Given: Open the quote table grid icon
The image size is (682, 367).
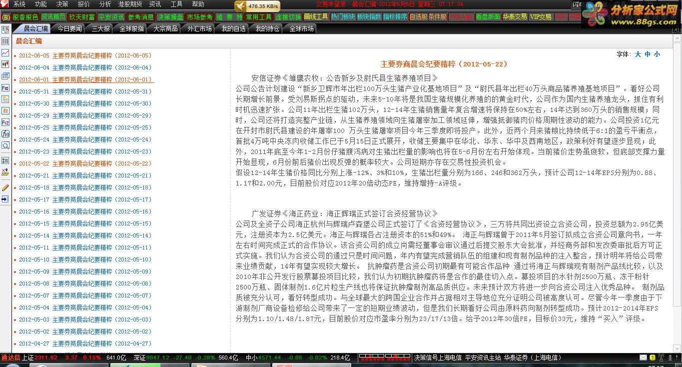Looking at the screenshot, I should 5,41.
